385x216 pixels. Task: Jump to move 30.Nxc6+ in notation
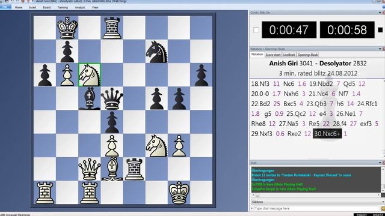click(x=327, y=134)
